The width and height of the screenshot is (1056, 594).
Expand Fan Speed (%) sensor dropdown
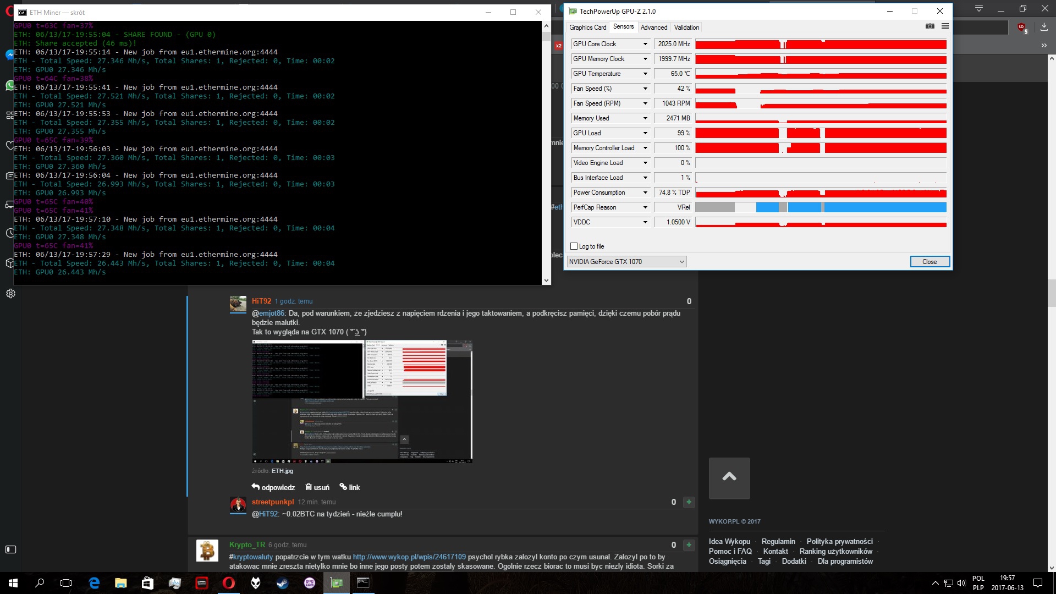coord(645,89)
